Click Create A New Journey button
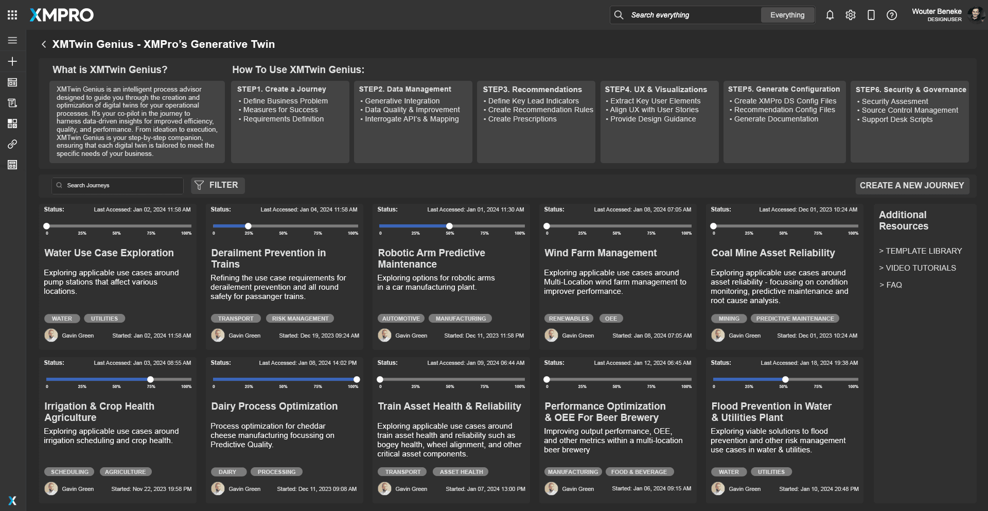Viewport: 988px width, 511px height. point(911,185)
